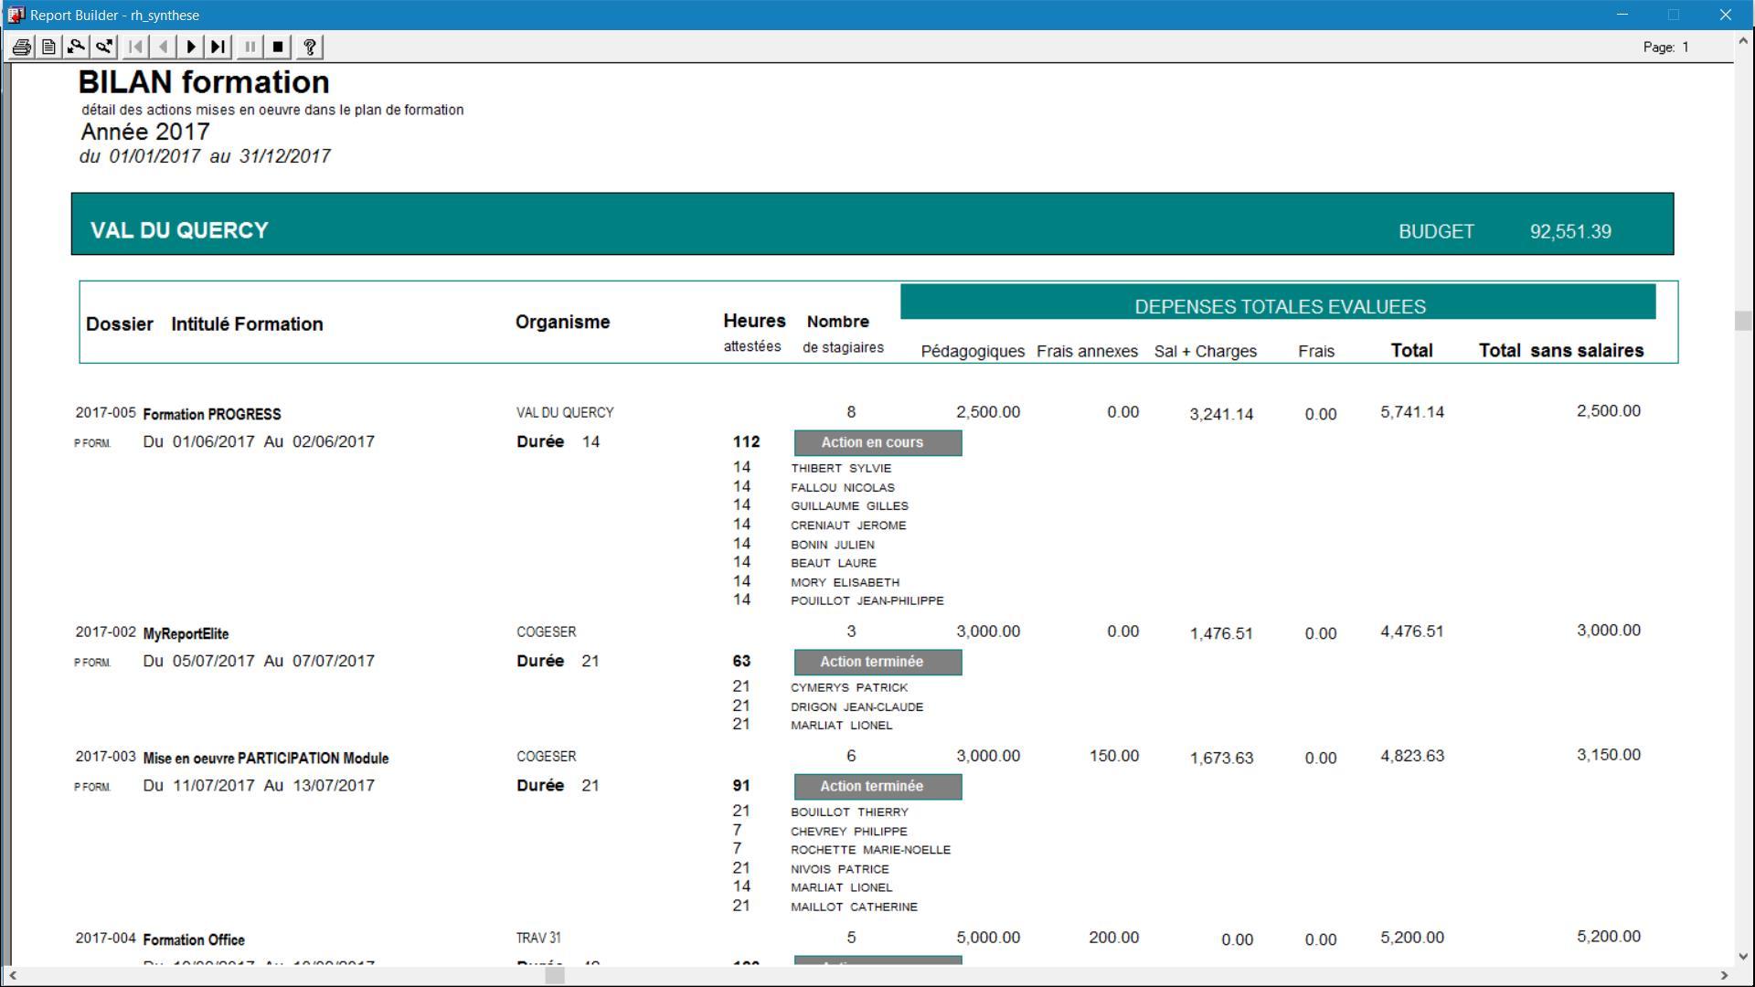Click trainee name 'THIBERT SYLVIE'
Viewport: 1755px width, 987px height.
click(841, 468)
